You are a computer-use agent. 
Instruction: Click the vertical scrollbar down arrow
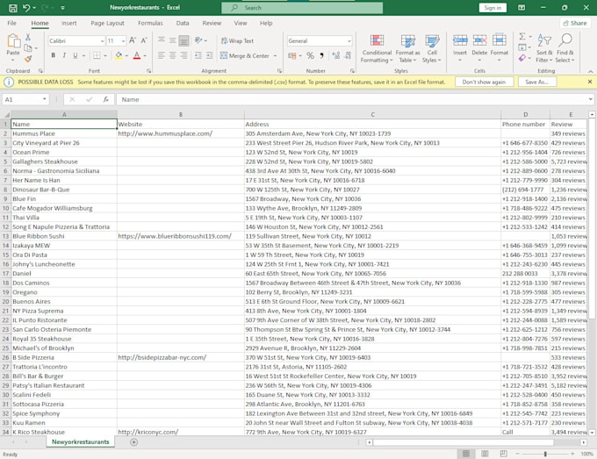pyautogui.click(x=592, y=433)
